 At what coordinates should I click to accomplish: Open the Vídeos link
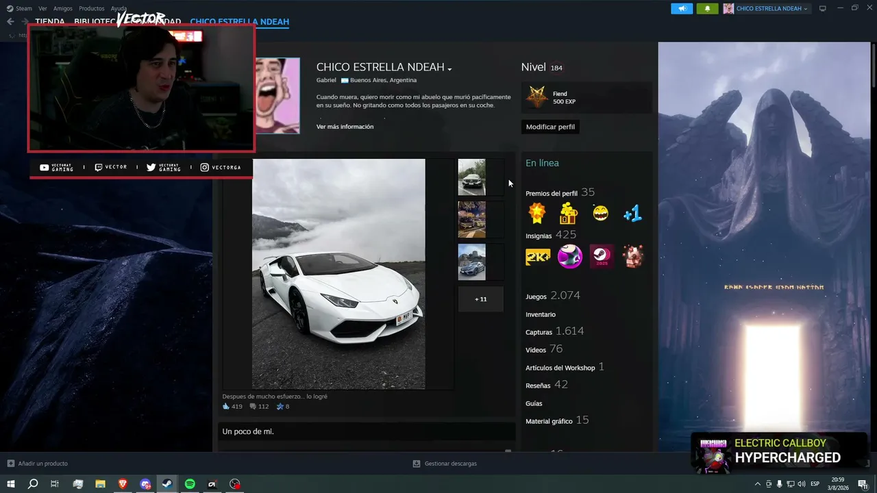pos(536,351)
